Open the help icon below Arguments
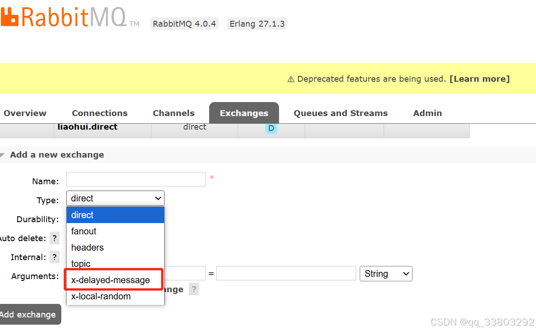Screen dimensions: 536x331 coord(194,289)
